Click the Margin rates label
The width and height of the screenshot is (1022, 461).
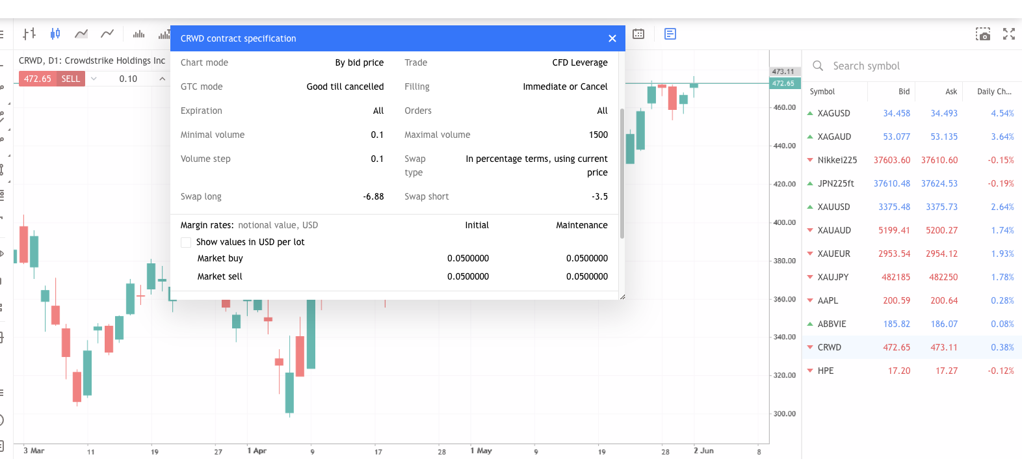pyautogui.click(x=207, y=225)
